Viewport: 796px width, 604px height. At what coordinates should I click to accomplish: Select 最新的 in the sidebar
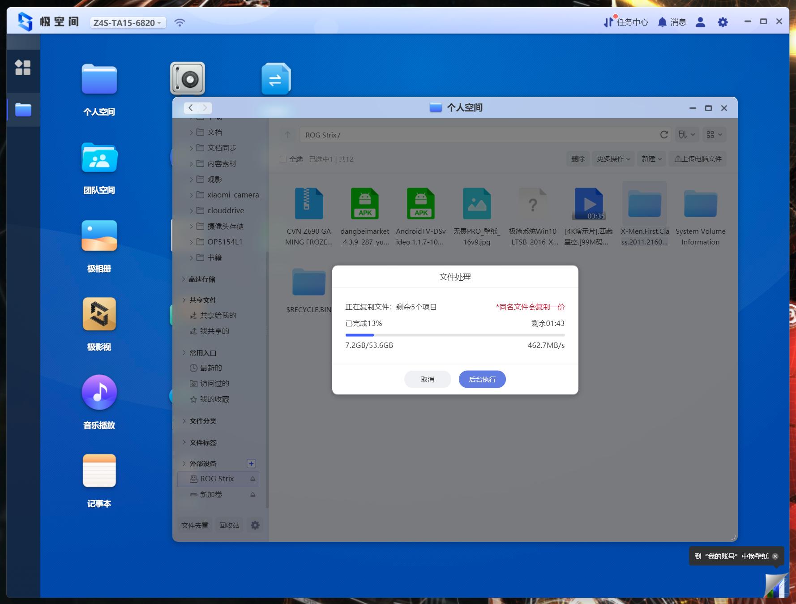210,368
